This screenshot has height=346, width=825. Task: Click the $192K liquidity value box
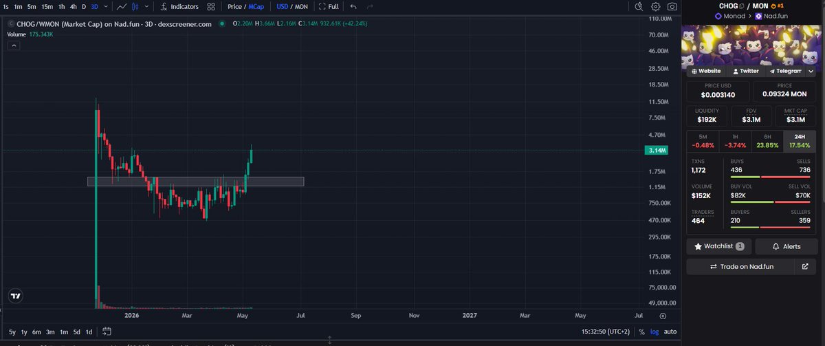click(x=707, y=116)
